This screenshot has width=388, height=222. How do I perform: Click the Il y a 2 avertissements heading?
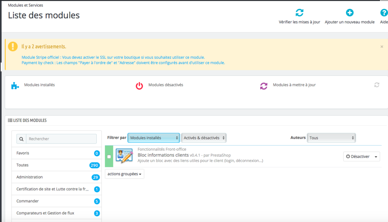(44, 46)
